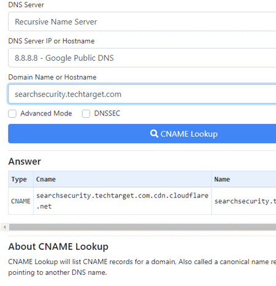Open the Recursive Name Server dropdown
This screenshot has height=286, width=276.
tap(142, 21)
